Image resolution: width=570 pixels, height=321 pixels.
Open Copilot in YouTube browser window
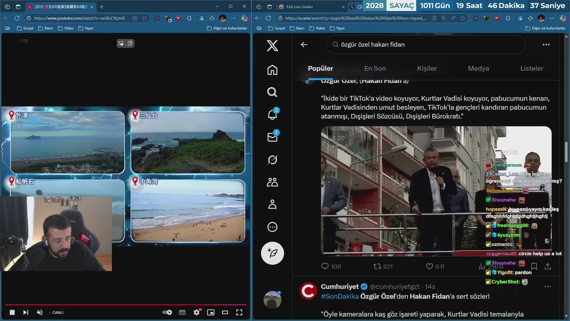[x=244, y=18]
